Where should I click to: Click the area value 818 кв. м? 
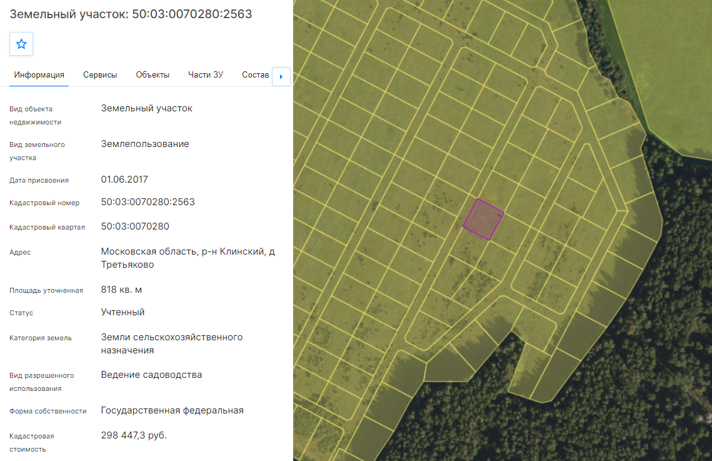click(x=121, y=290)
